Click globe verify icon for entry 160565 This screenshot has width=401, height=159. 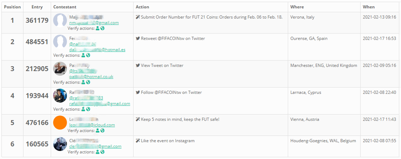tap(103, 152)
